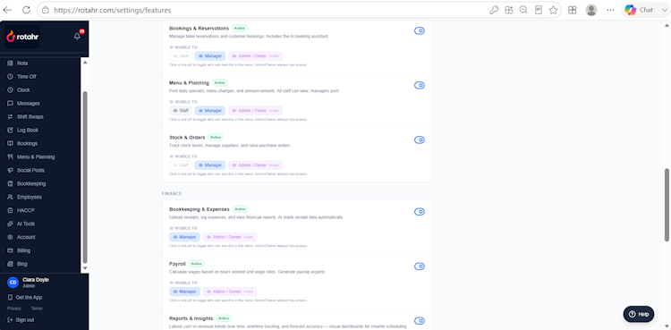Viewport: 671px width, 330px height.
Task: Click the Social Posts megaphone icon
Action: point(10,170)
